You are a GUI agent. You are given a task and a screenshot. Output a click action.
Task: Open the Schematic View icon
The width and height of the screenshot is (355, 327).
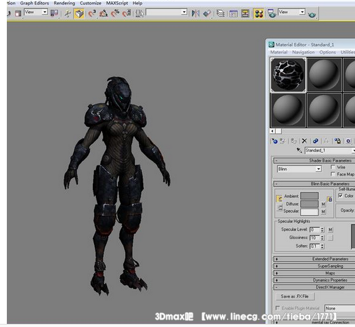pyautogui.click(x=245, y=14)
